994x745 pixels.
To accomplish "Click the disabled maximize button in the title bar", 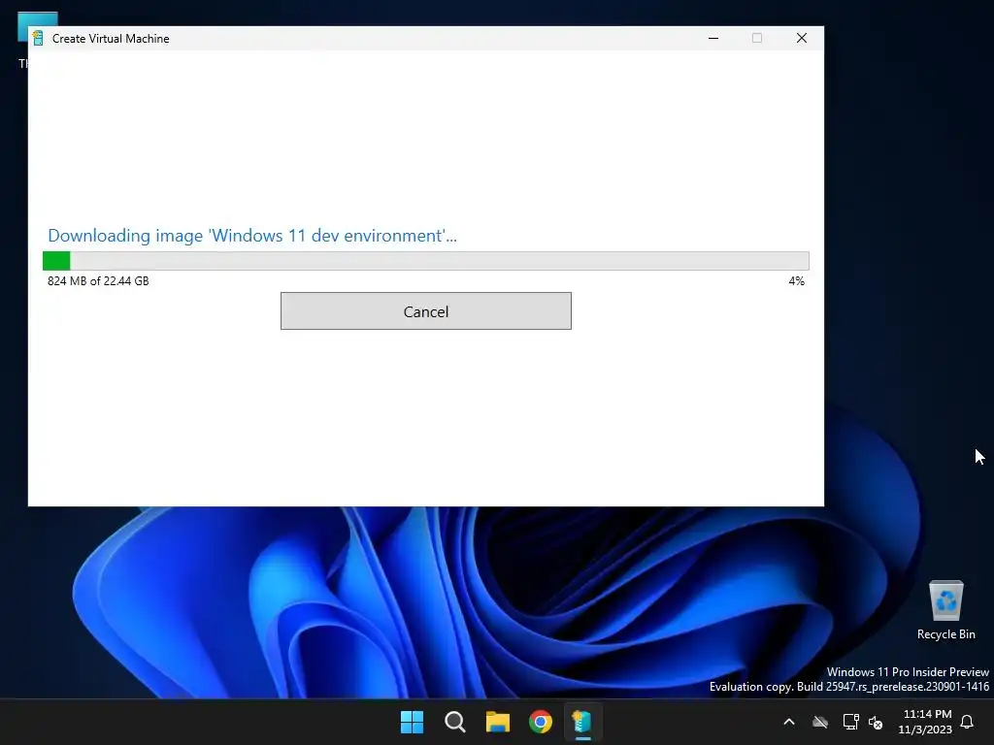I will click(757, 38).
